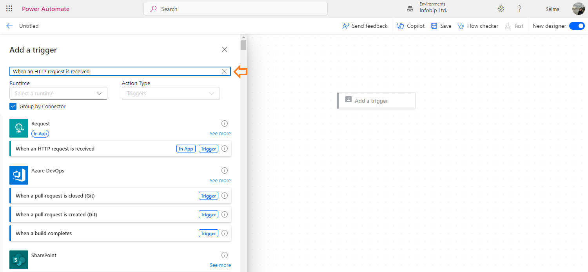The image size is (588, 272).
Task: Save the flow using the Save icon
Action: (x=441, y=26)
